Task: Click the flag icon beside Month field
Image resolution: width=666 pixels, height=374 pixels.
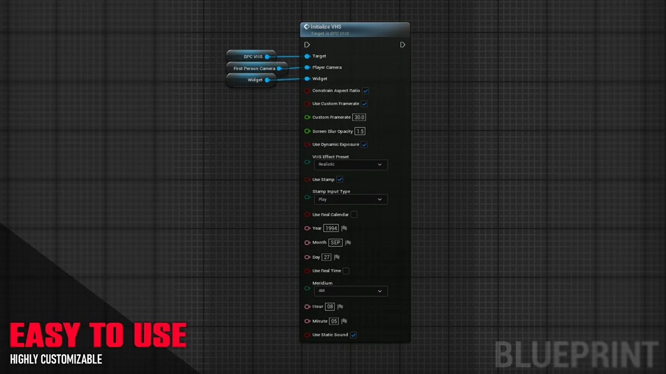Action: [348, 243]
